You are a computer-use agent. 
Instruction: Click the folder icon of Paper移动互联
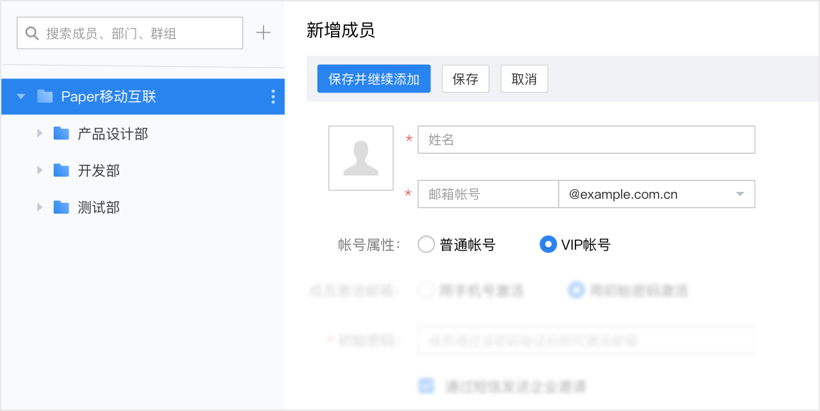click(x=44, y=96)
